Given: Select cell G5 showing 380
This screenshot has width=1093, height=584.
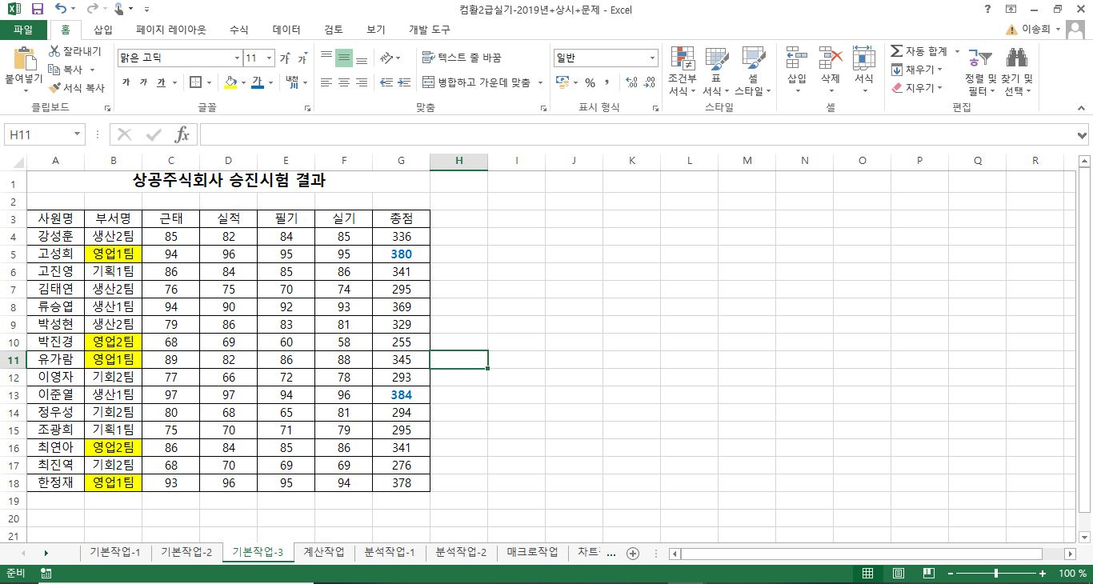Looking at the screenshot, I should (401, 254).
